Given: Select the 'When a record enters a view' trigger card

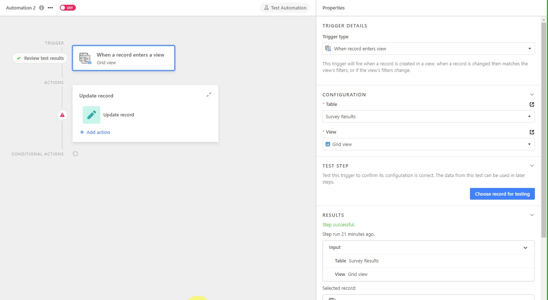Looking at the screenshot, I should [124, 58].
